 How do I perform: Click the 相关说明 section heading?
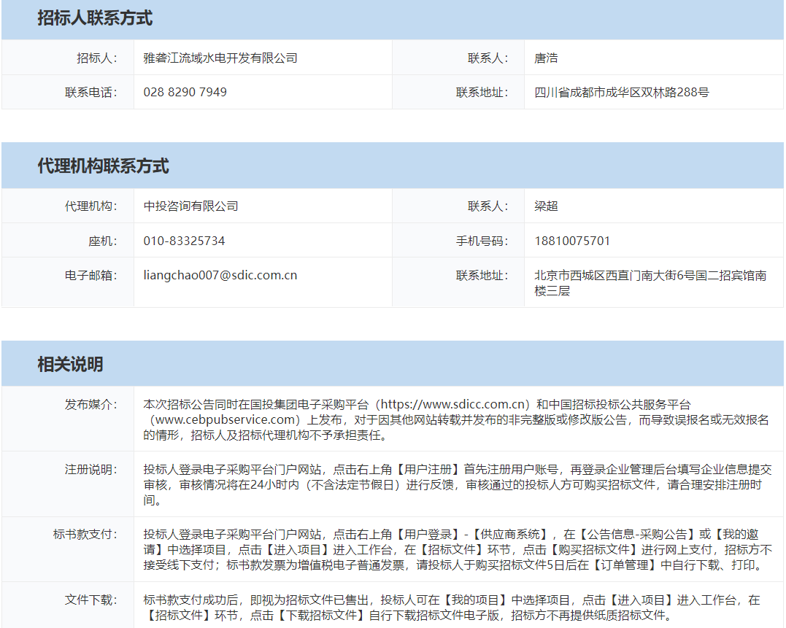70,364
